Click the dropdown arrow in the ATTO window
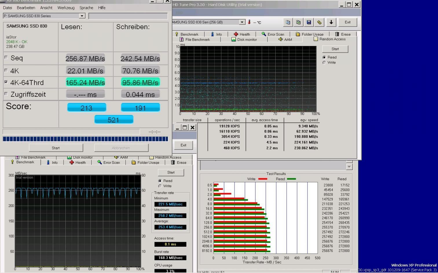The height and width of the screenshot is (273, 438). tap(349, 167)
